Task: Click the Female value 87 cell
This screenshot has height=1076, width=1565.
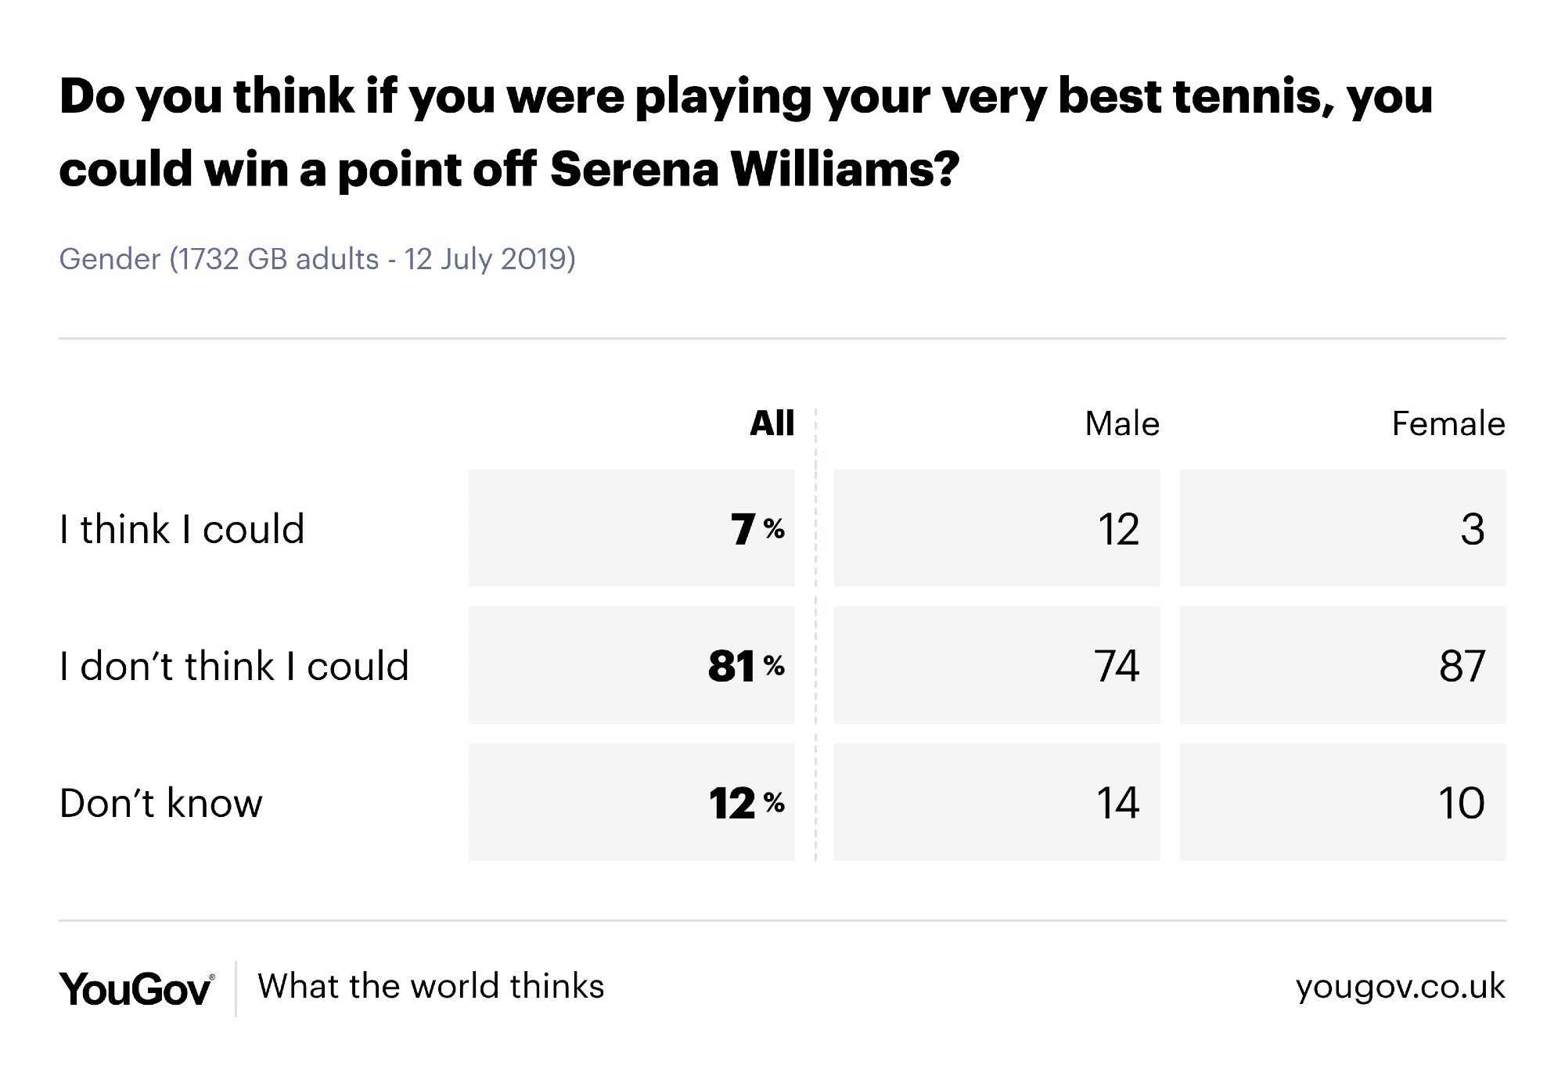Action: pyautogui.click(x=1343, y=665)
